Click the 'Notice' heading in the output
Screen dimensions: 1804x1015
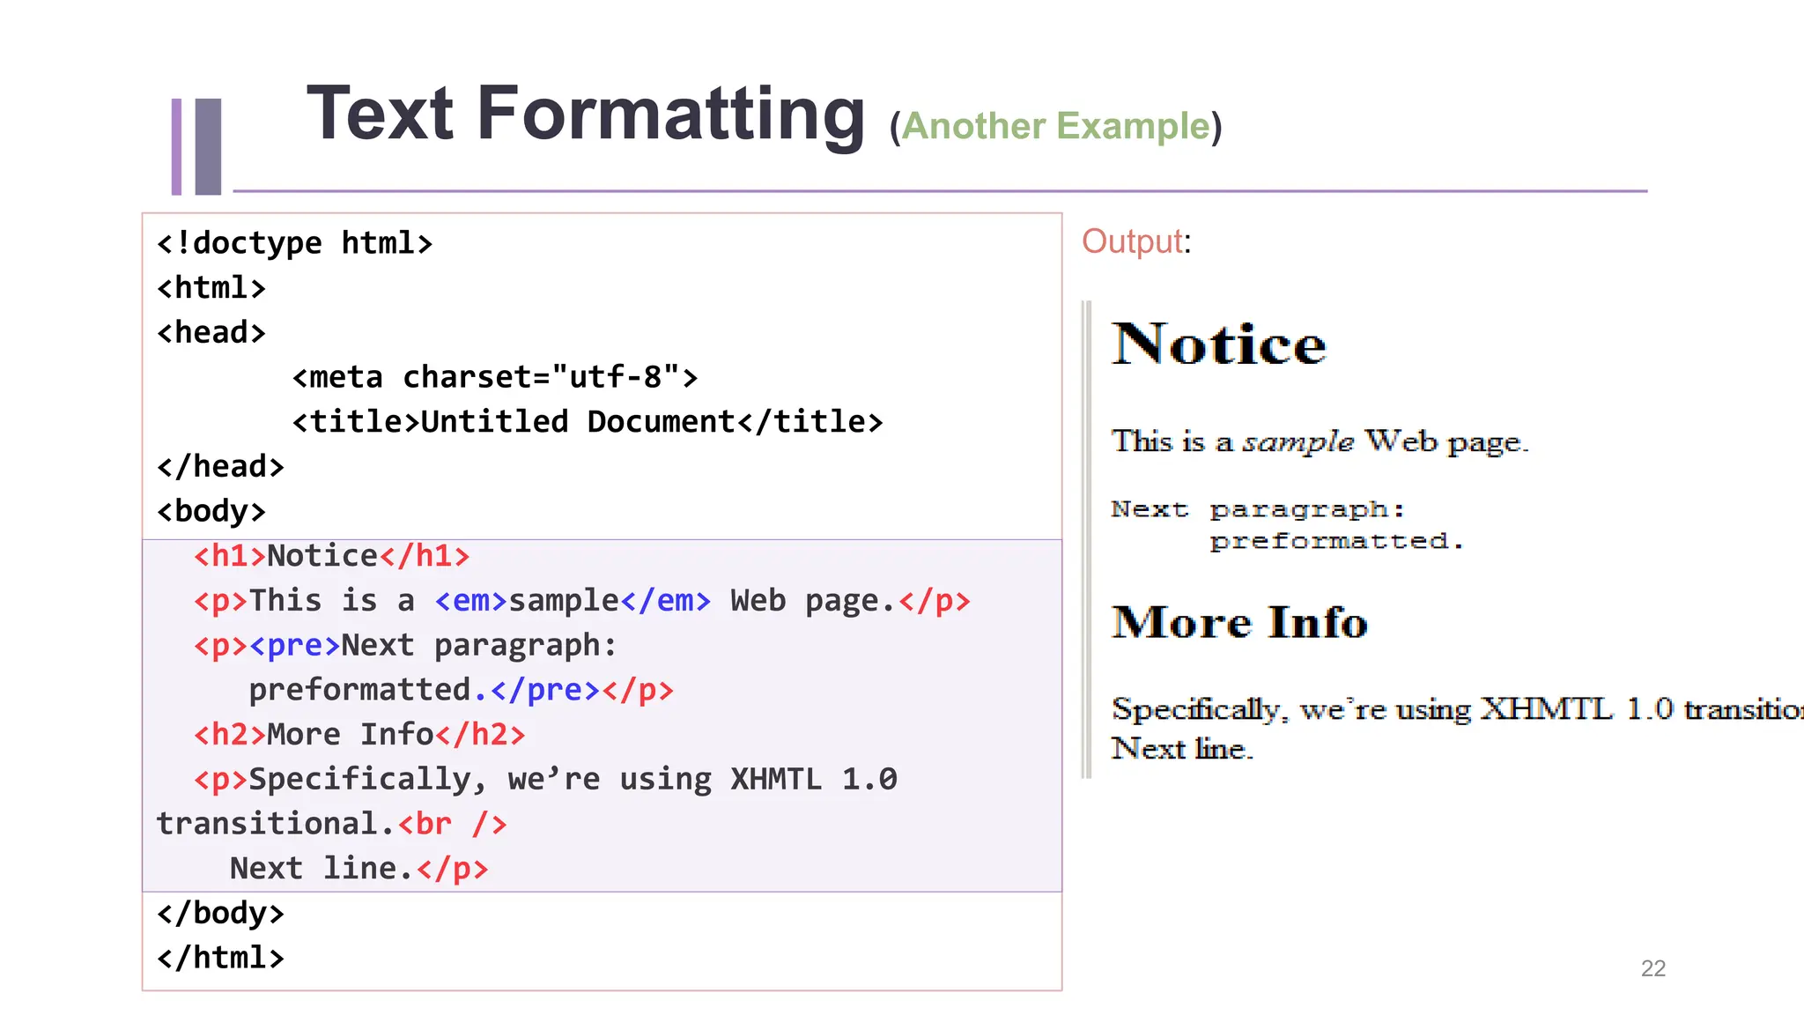(x=1218, y=344)
